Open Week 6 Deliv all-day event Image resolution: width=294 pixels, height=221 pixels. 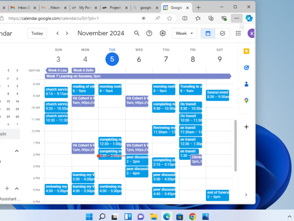coord(83,70)
